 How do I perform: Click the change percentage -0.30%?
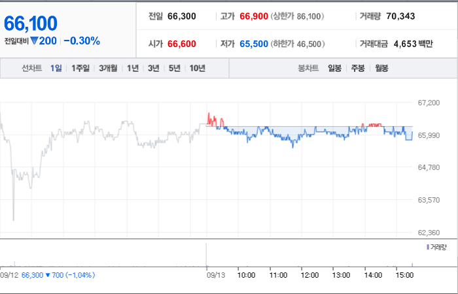point(82,41)
